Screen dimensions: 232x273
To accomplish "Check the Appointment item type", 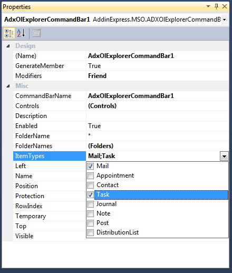I will [91, 175].
